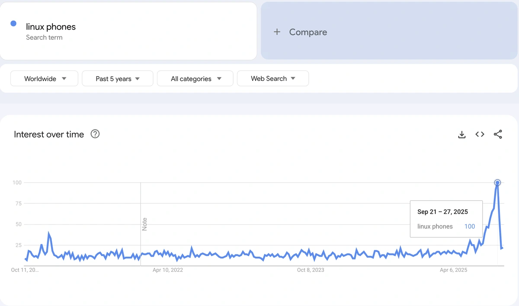519x306 pixels.
Task: Click the linux phones 100 value in the tooltip
Action: pos(470,226)
